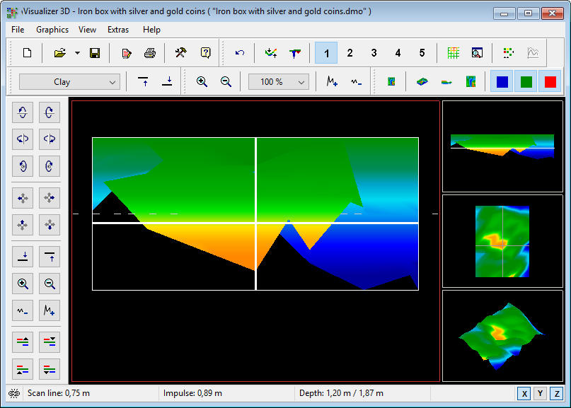Decrease signal amplitude in top toolbar
This screenshot has width=571, height=408.
(x=356, y=81)
